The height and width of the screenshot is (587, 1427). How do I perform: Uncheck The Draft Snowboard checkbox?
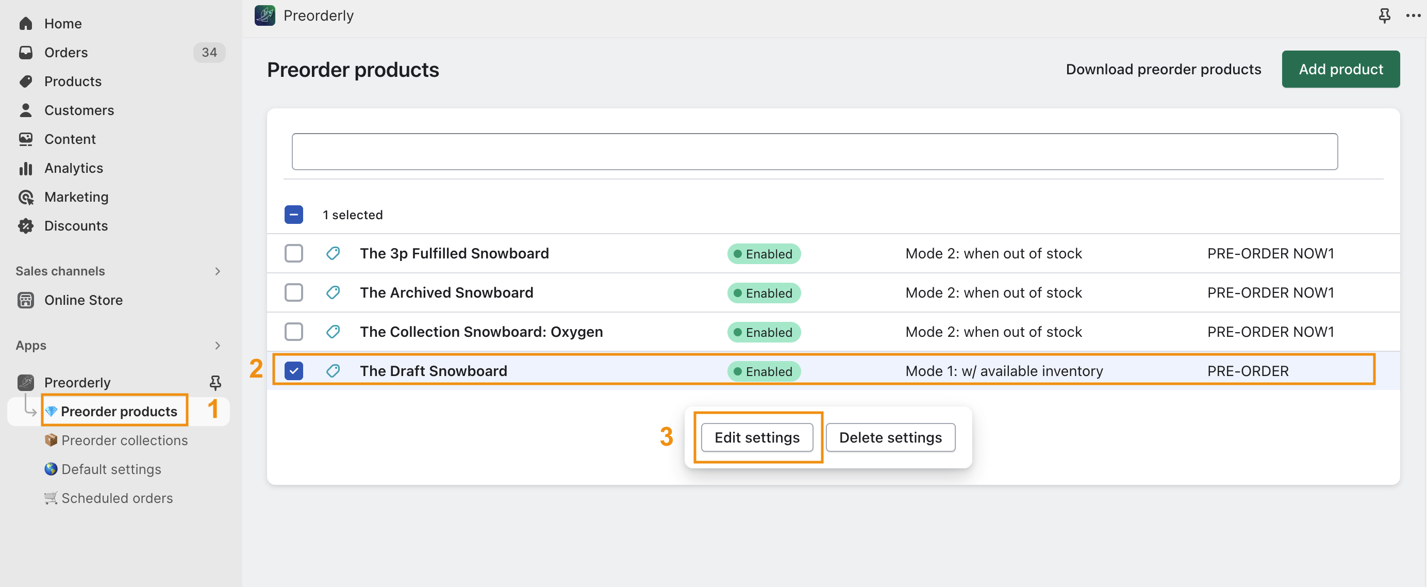294,371
